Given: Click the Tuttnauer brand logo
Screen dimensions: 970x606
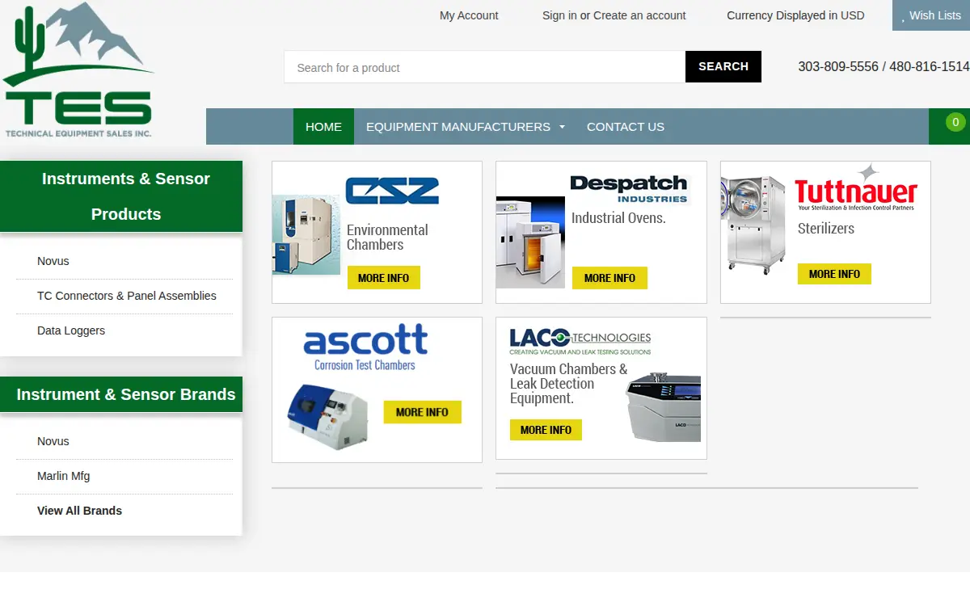Looking at the screenshot, I should tap(856, 189).
